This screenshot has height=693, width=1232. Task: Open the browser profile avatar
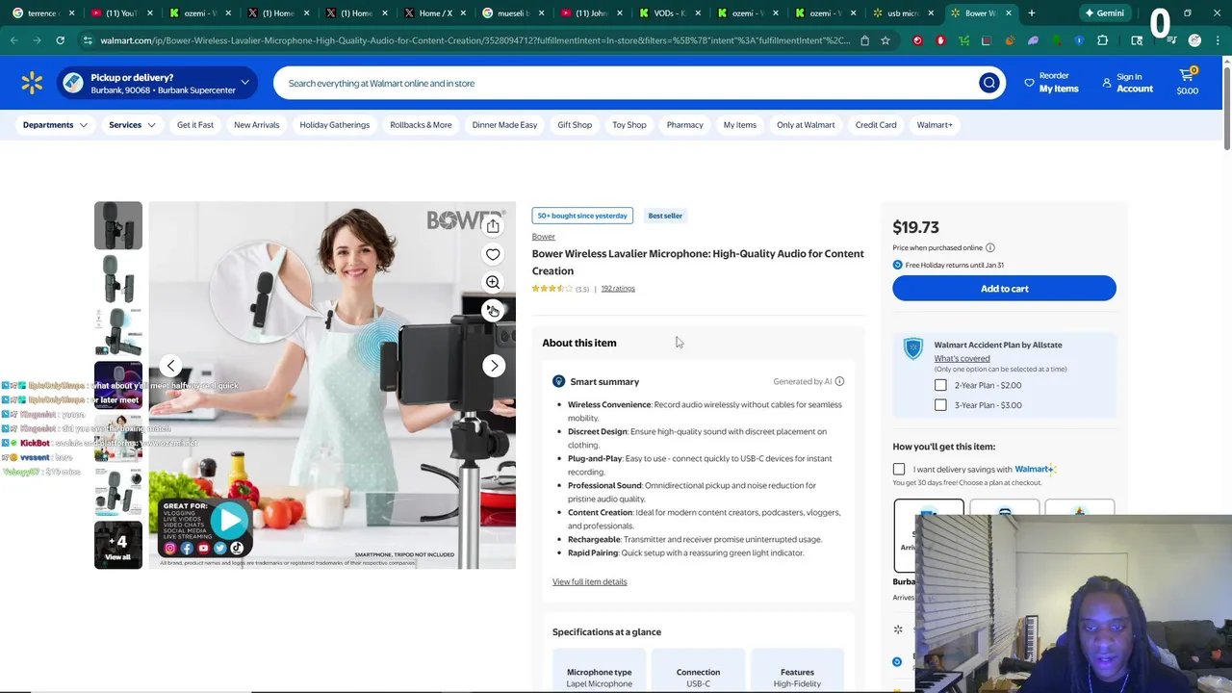tap(1194, 40)
